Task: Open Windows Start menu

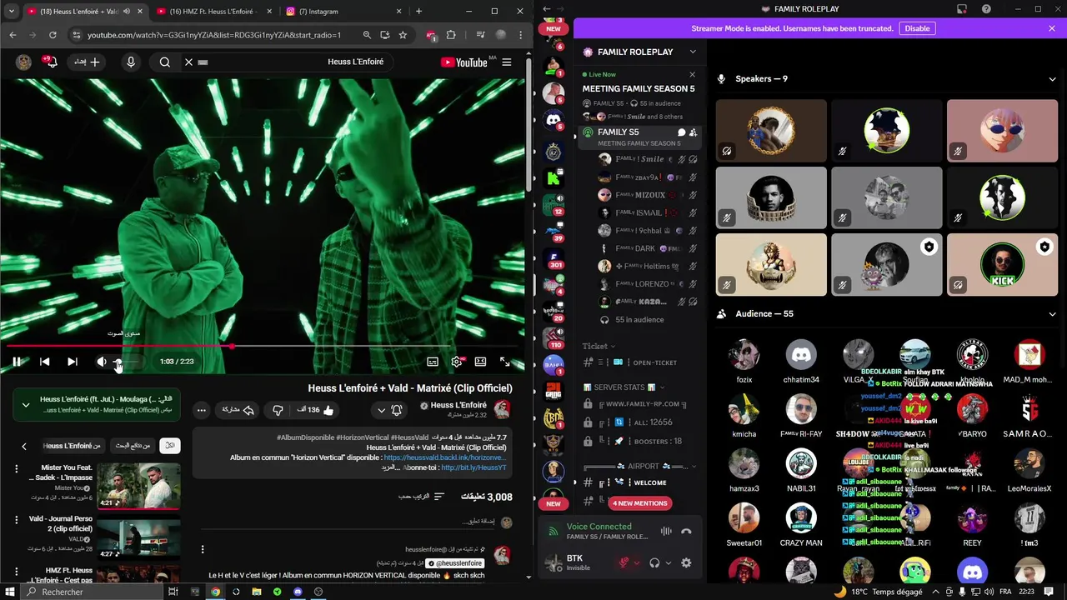Action: [10, 592]
